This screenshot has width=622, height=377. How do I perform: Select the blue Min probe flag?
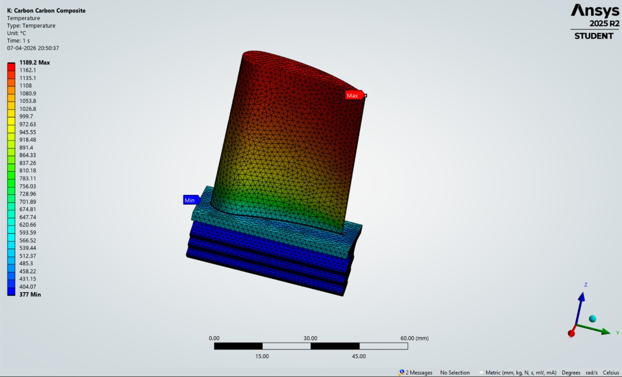tap(190, 200)
